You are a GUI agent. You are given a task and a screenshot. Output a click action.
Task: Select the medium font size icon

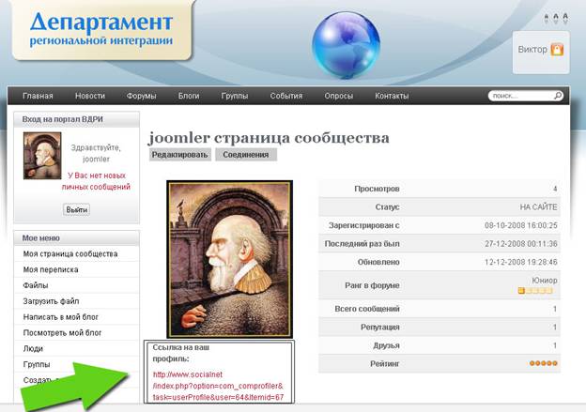(x=556, y=19)
